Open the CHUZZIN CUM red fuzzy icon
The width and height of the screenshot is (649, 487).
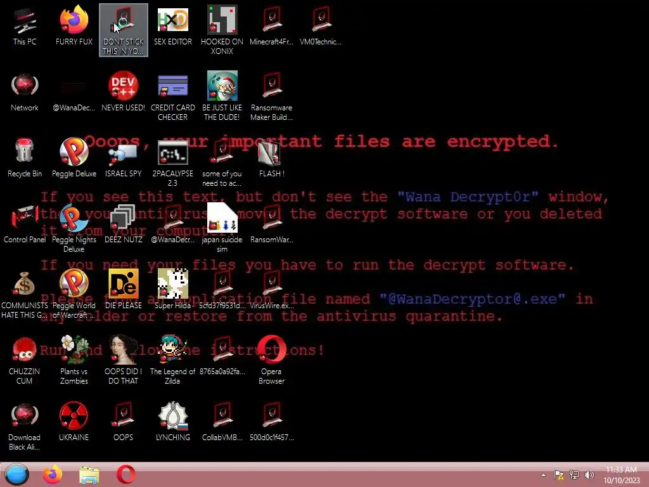point(25,360)
